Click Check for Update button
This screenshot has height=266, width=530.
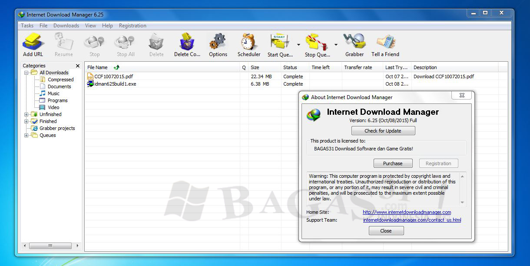(x=383, y=131)
